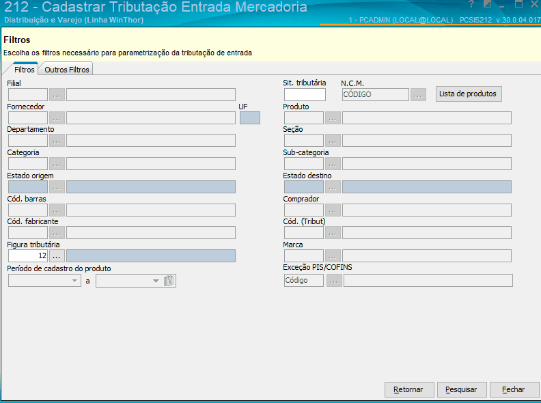The height and width of the screenshot is (403, 541).
Task: Focus the Cód. fabricante code field
Action: (x=28, y=232)
